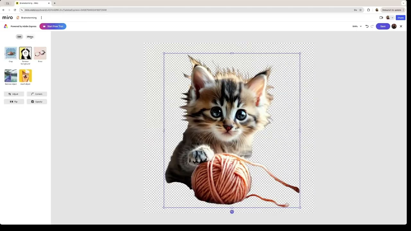Close the Adobe Express editor

tap(401, 26)
